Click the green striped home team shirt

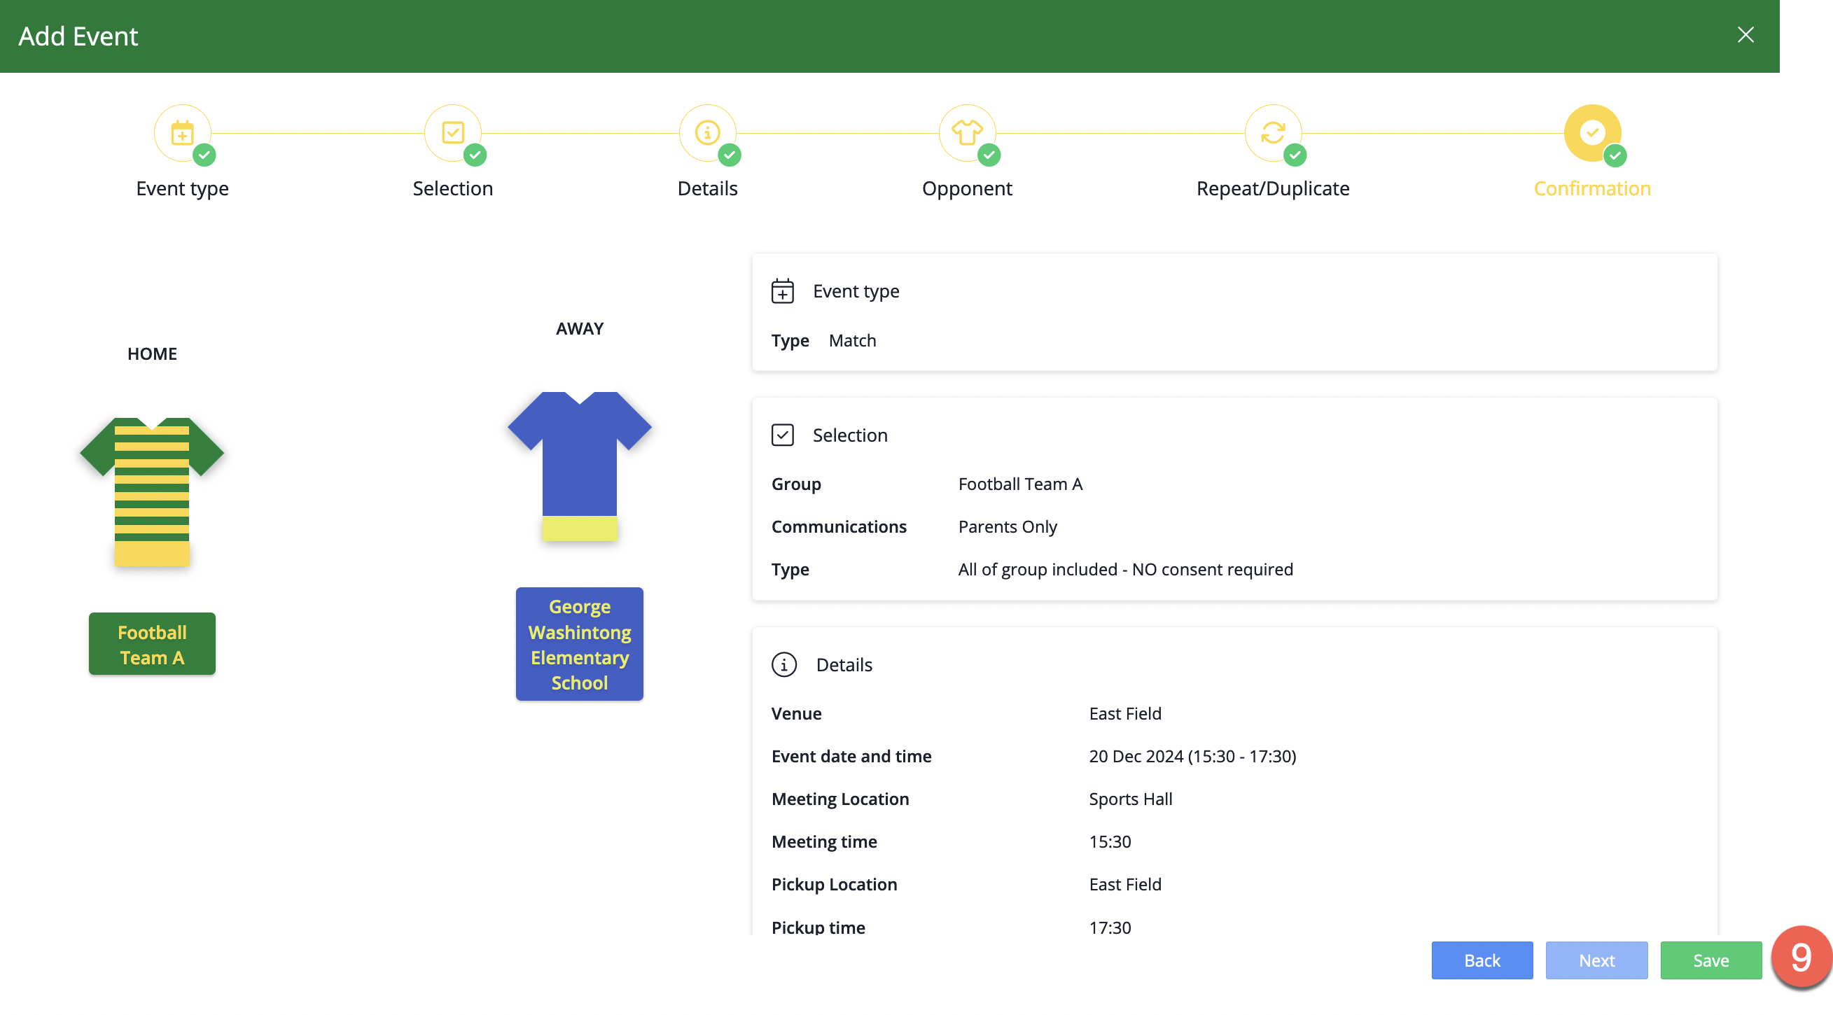[152, 491]
